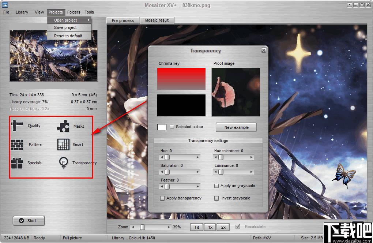Open the Transparency light bulb icon
The width and height of the screenshot is (373, 243).
[64, 163]
